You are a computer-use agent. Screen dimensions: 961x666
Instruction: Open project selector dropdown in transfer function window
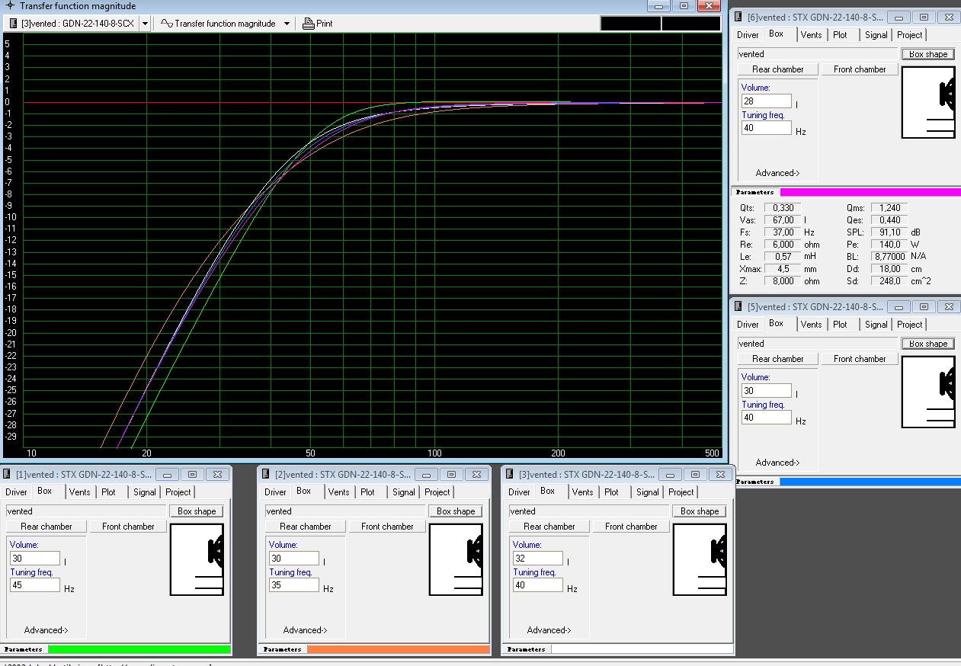click(x=145, y=24)
